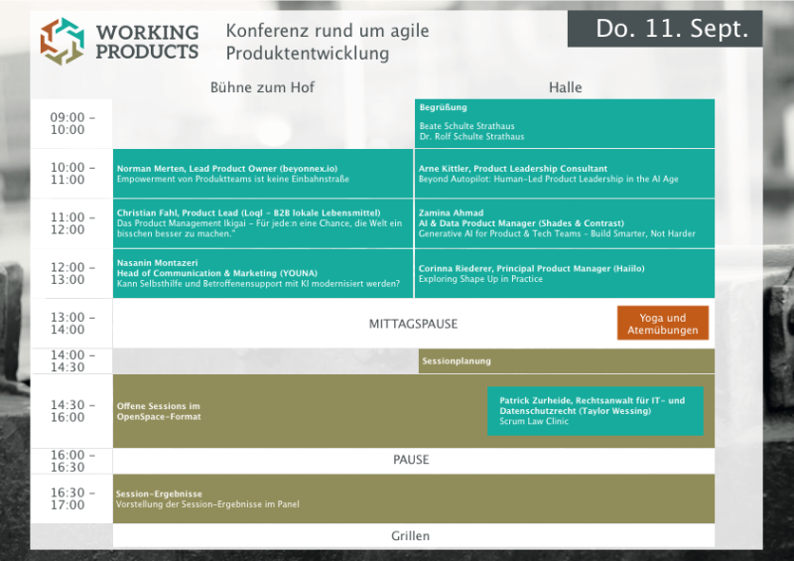Viewport: 794px width, 561px height.
Task: Click the Working Products hexagon logo
Action: (63, 41)
